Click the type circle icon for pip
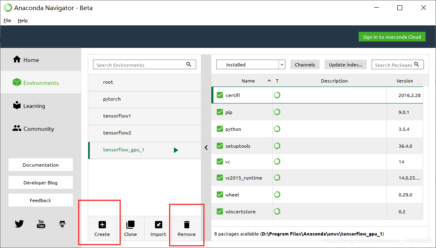436x248 pixels. (x=277, y=112)
